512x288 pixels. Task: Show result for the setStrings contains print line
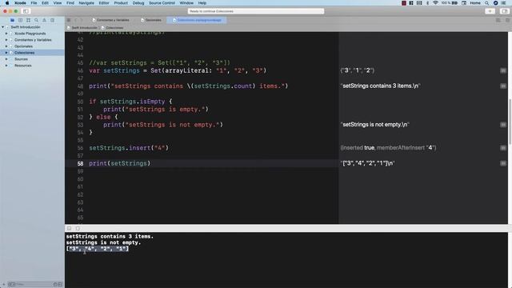click(503, 86)
